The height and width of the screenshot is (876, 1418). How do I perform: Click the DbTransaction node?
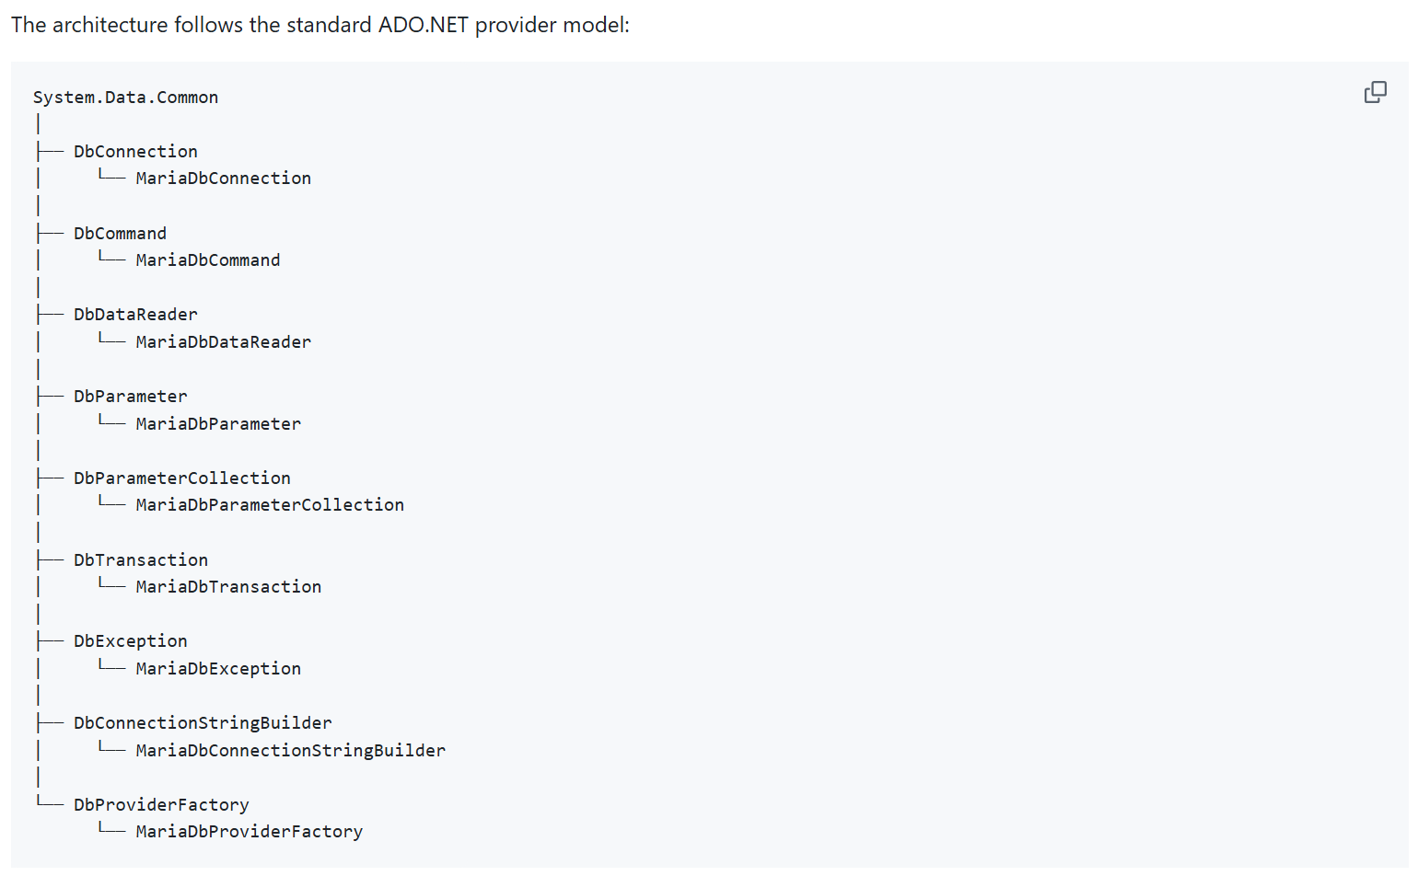point(141,560)
